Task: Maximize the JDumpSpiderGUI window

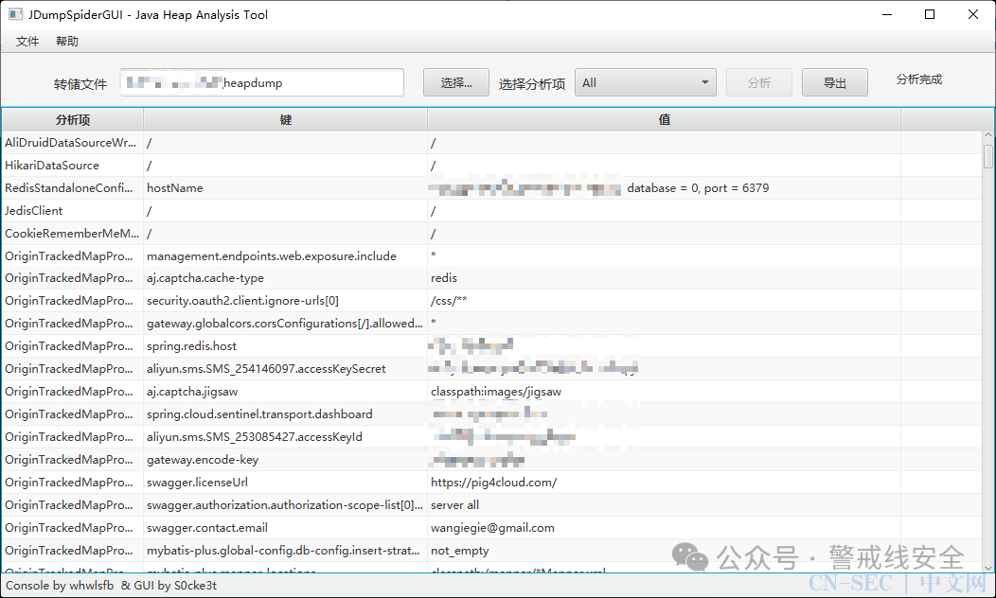Action: pos(930,14)
